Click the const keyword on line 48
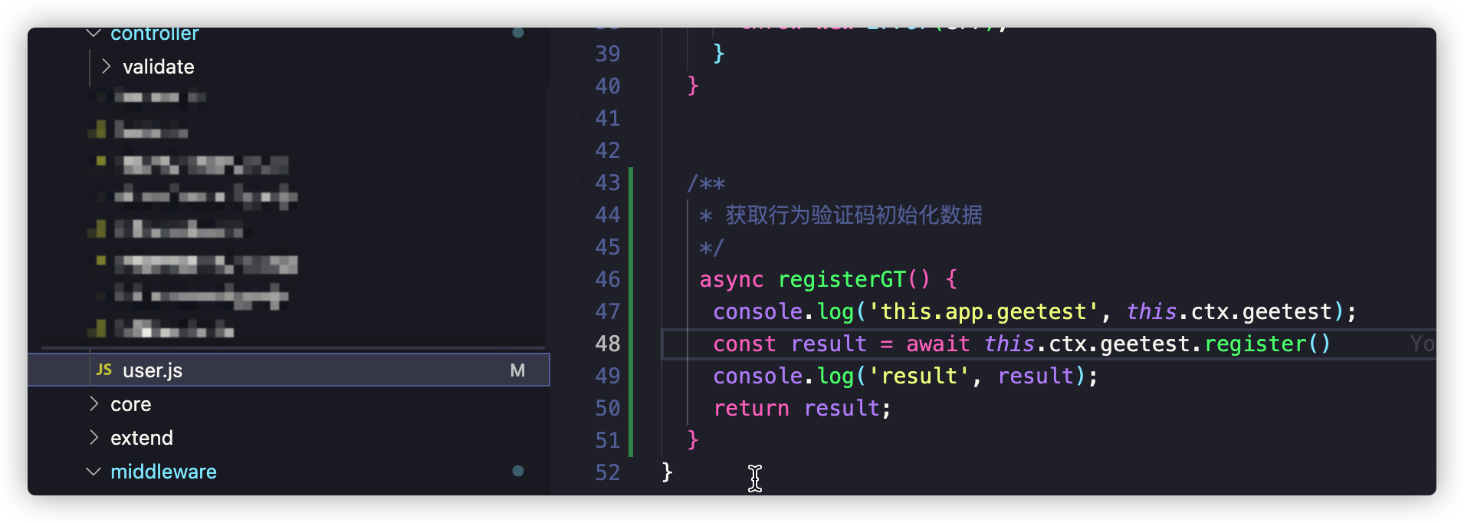 [x=744, y=344]
